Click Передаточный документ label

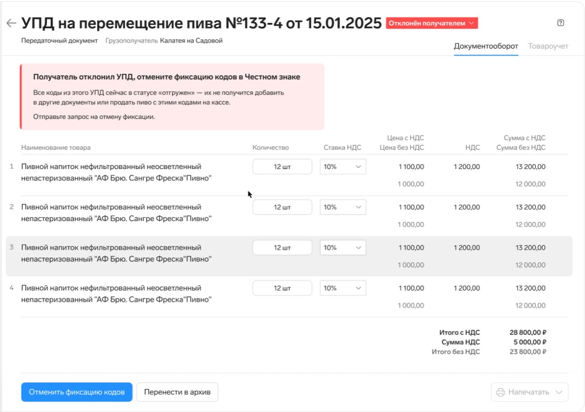tap(59, 41)
